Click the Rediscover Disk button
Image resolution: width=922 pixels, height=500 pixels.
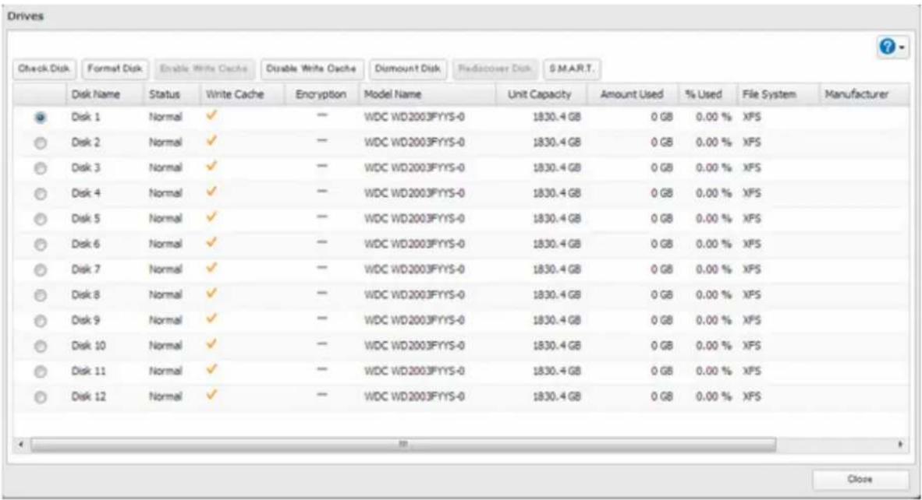(x=495, y=69)
